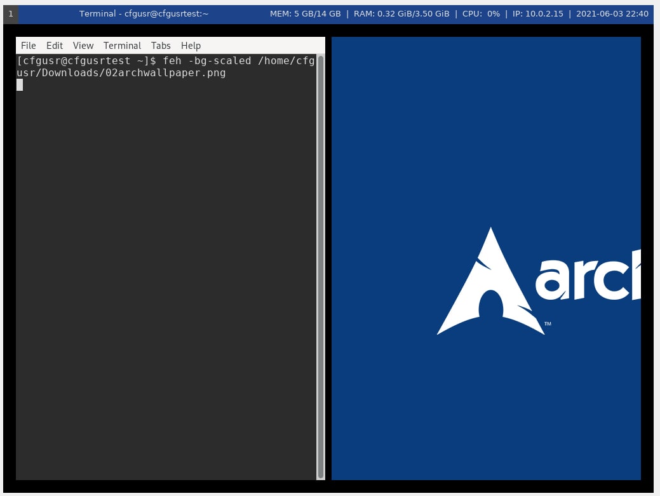This screenshot has height=496, width=660.
Task: Click the '-bg-scaled' option text in terminal
Action: (219, 61)
